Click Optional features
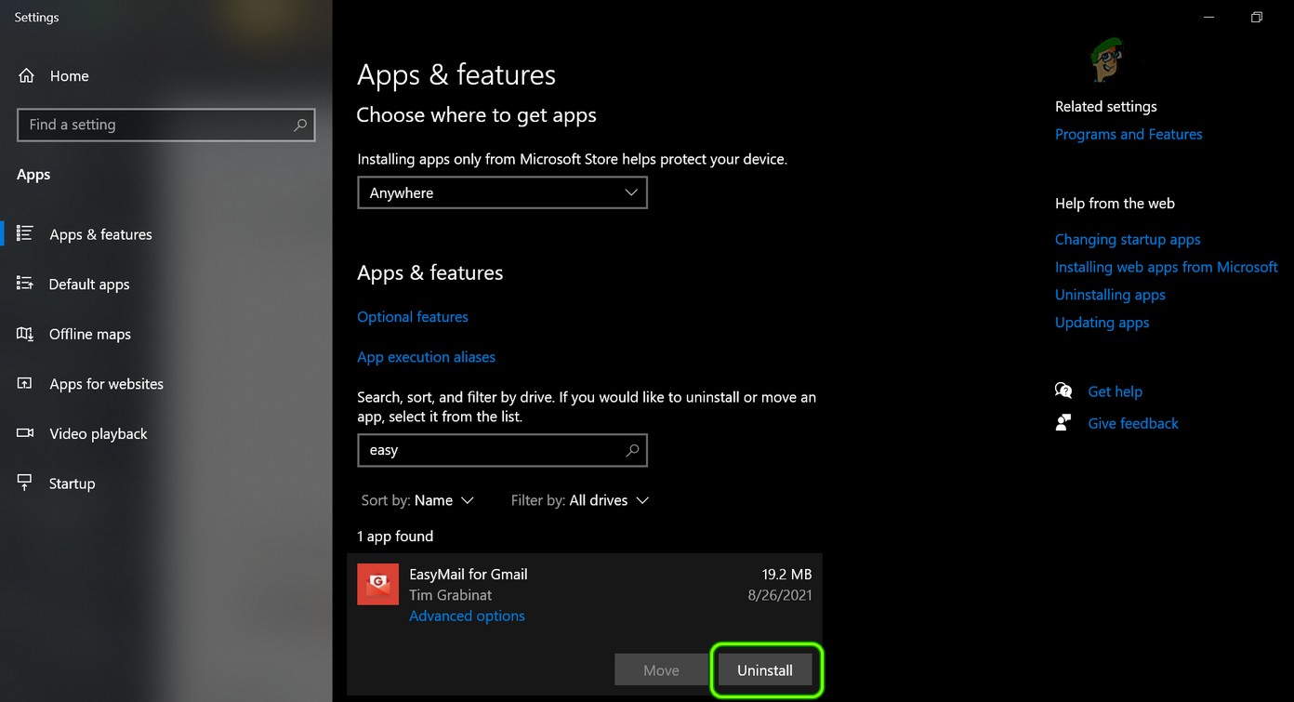 pyautogui.click(x=412, y=316)
